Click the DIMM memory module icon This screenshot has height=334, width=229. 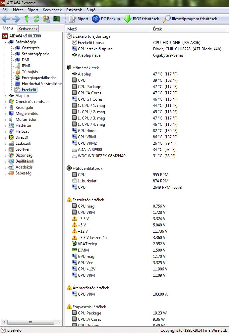[x=75, y=250]
